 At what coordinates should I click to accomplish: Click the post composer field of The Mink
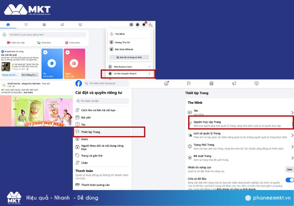47,35
